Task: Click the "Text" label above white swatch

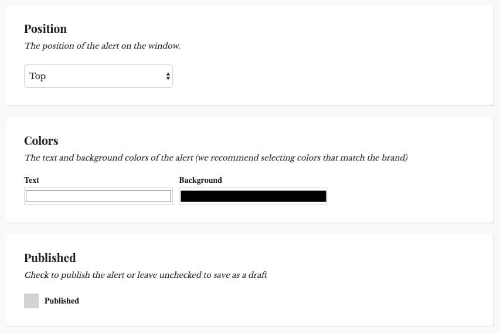Action: point(32,180)
